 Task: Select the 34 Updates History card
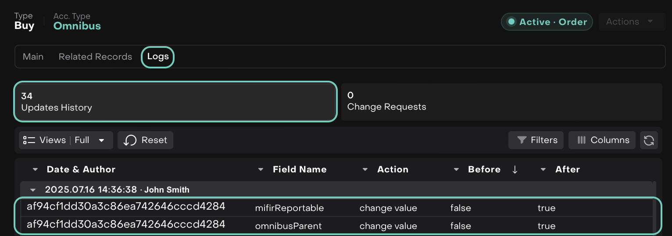pos(175,102)
